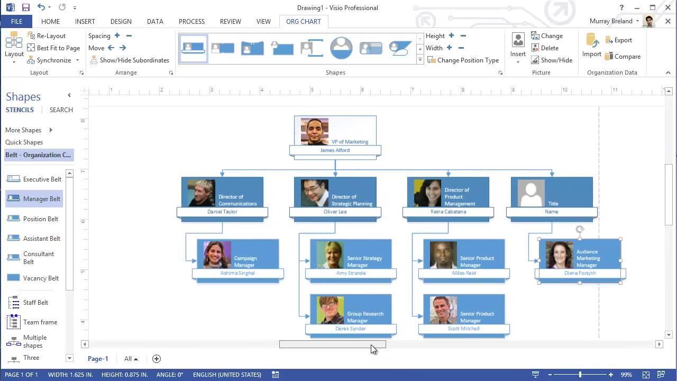Click the zoom slider handle
This screenshot has width=677, height=381.
[580, 375]
